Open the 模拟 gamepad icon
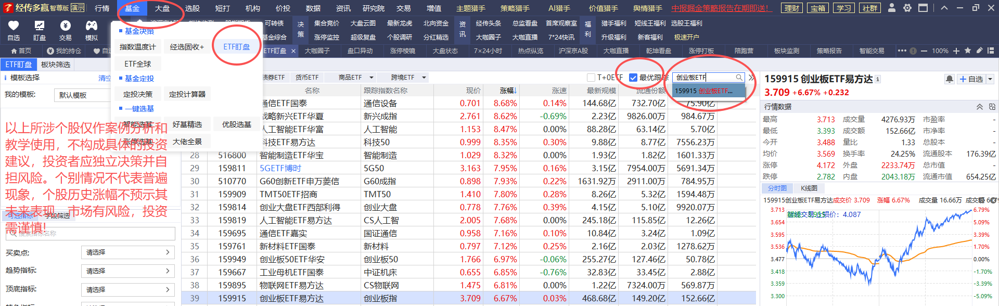Image resolution: width=999 pixels, height=306 pixels. [x=92, y=25]
